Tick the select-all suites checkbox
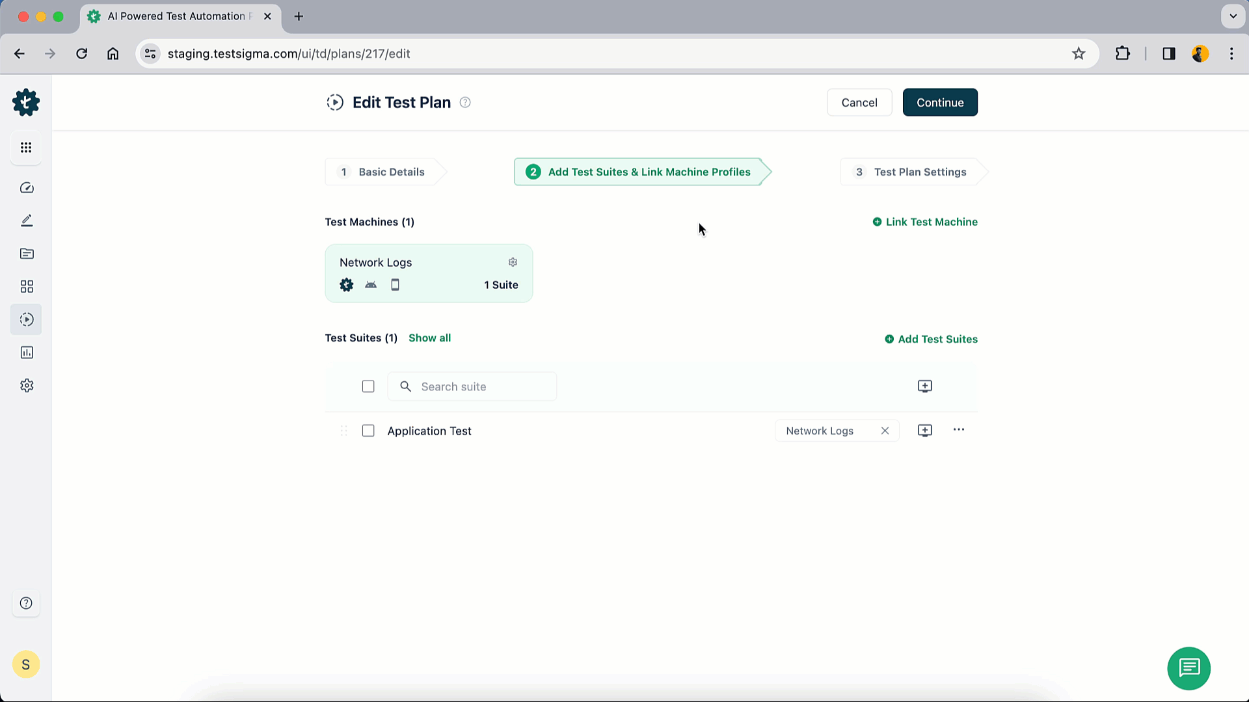The width and height of the screenshot is (1249, 702). 368,386
